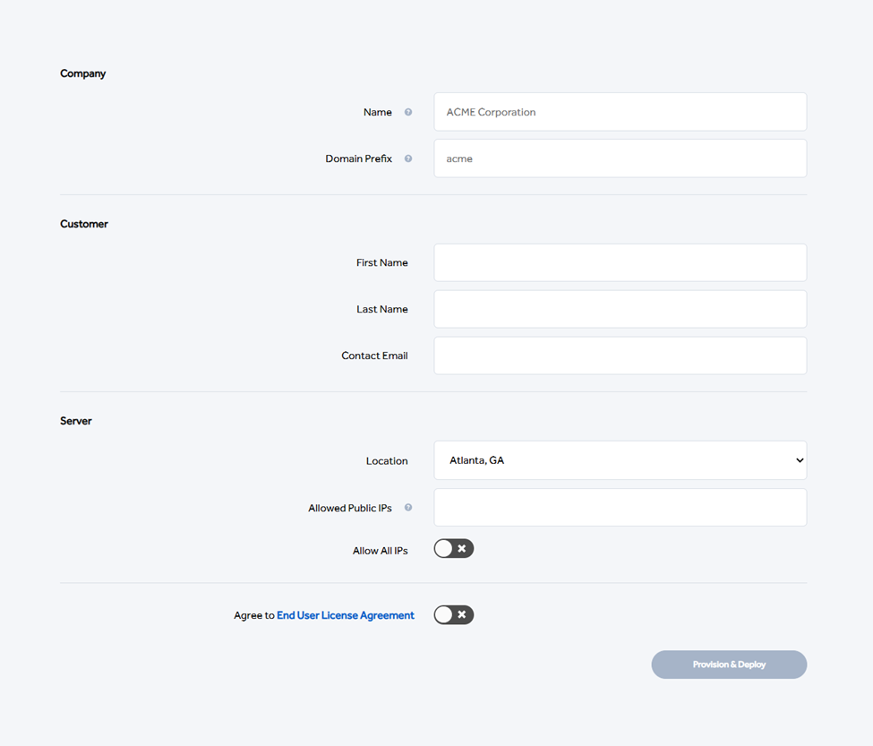Screen dimensions: 873x746
Task: Select the Last Name text box
Action: click(x=621, y=309)
